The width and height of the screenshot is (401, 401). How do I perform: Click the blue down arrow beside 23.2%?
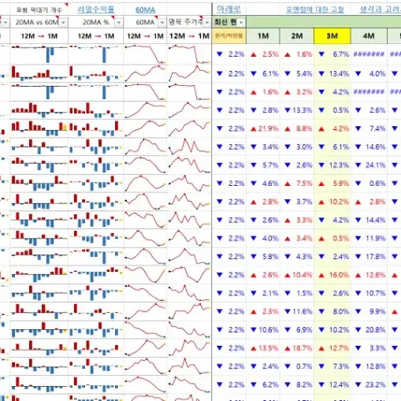pos(358,384)
